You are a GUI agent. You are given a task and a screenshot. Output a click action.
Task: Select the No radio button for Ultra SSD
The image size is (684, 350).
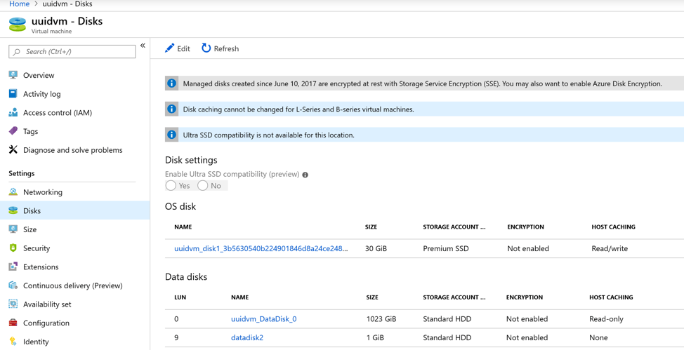point(202,186)
